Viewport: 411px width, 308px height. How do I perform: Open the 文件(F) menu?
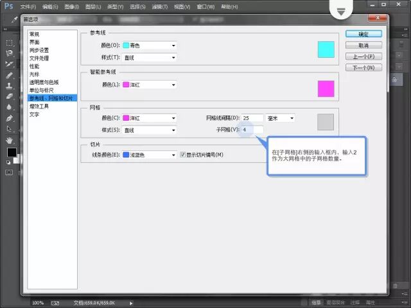pos(28,6)
